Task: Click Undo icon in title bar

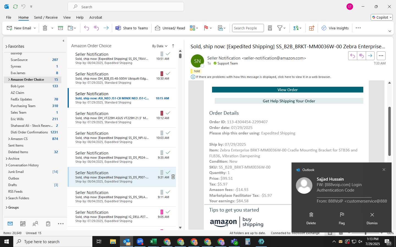Action: click(23, 6)
